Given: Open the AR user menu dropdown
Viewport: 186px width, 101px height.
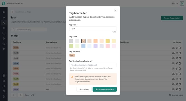Looking at the screenshot, I should tap(175, 3).
